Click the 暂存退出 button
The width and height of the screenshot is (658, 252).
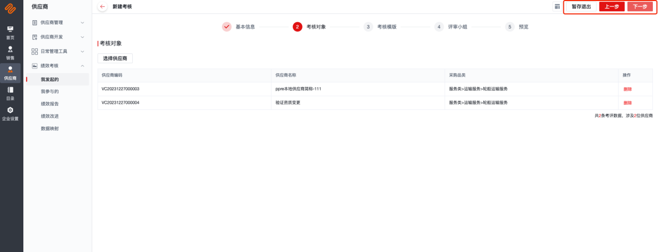tap(581, 7)
